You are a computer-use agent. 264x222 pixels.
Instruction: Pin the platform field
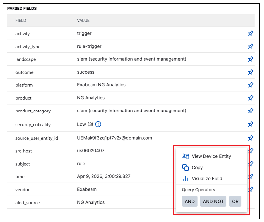pyautogui.click(x=251, y=85)
